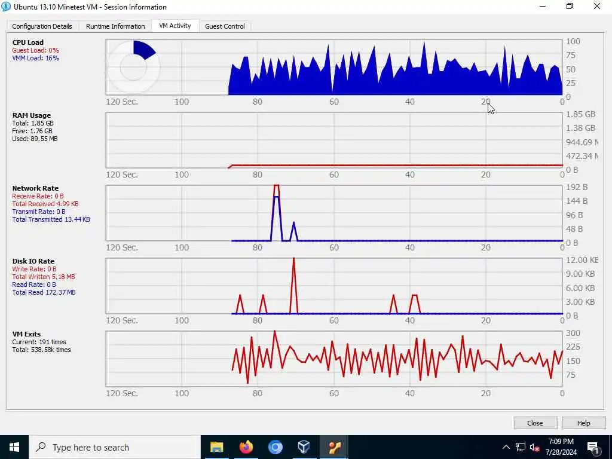Click the VMM Load: 16% label
Image resolution: width=612 pixels, height=459 pixels.
pos(35,58)
